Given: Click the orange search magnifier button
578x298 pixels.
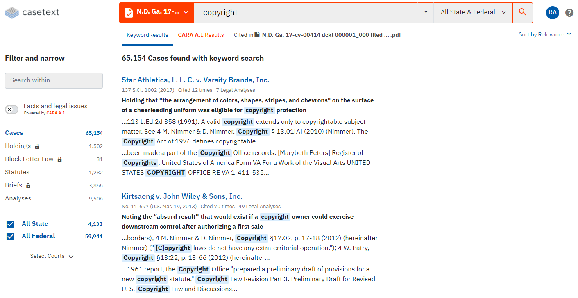Looking at the screenshot, I should click(522, 12).
